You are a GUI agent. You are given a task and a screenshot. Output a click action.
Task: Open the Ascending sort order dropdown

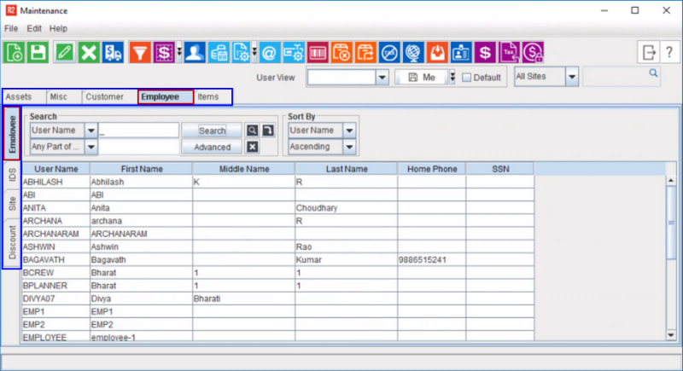point(349,147)
